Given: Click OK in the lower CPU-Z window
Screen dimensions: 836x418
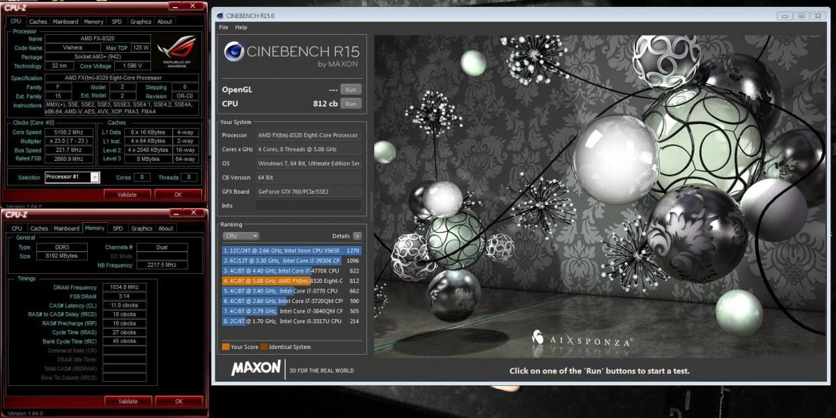Looking at the screenshot, I should pyautogui.click(x=179, y=401).
